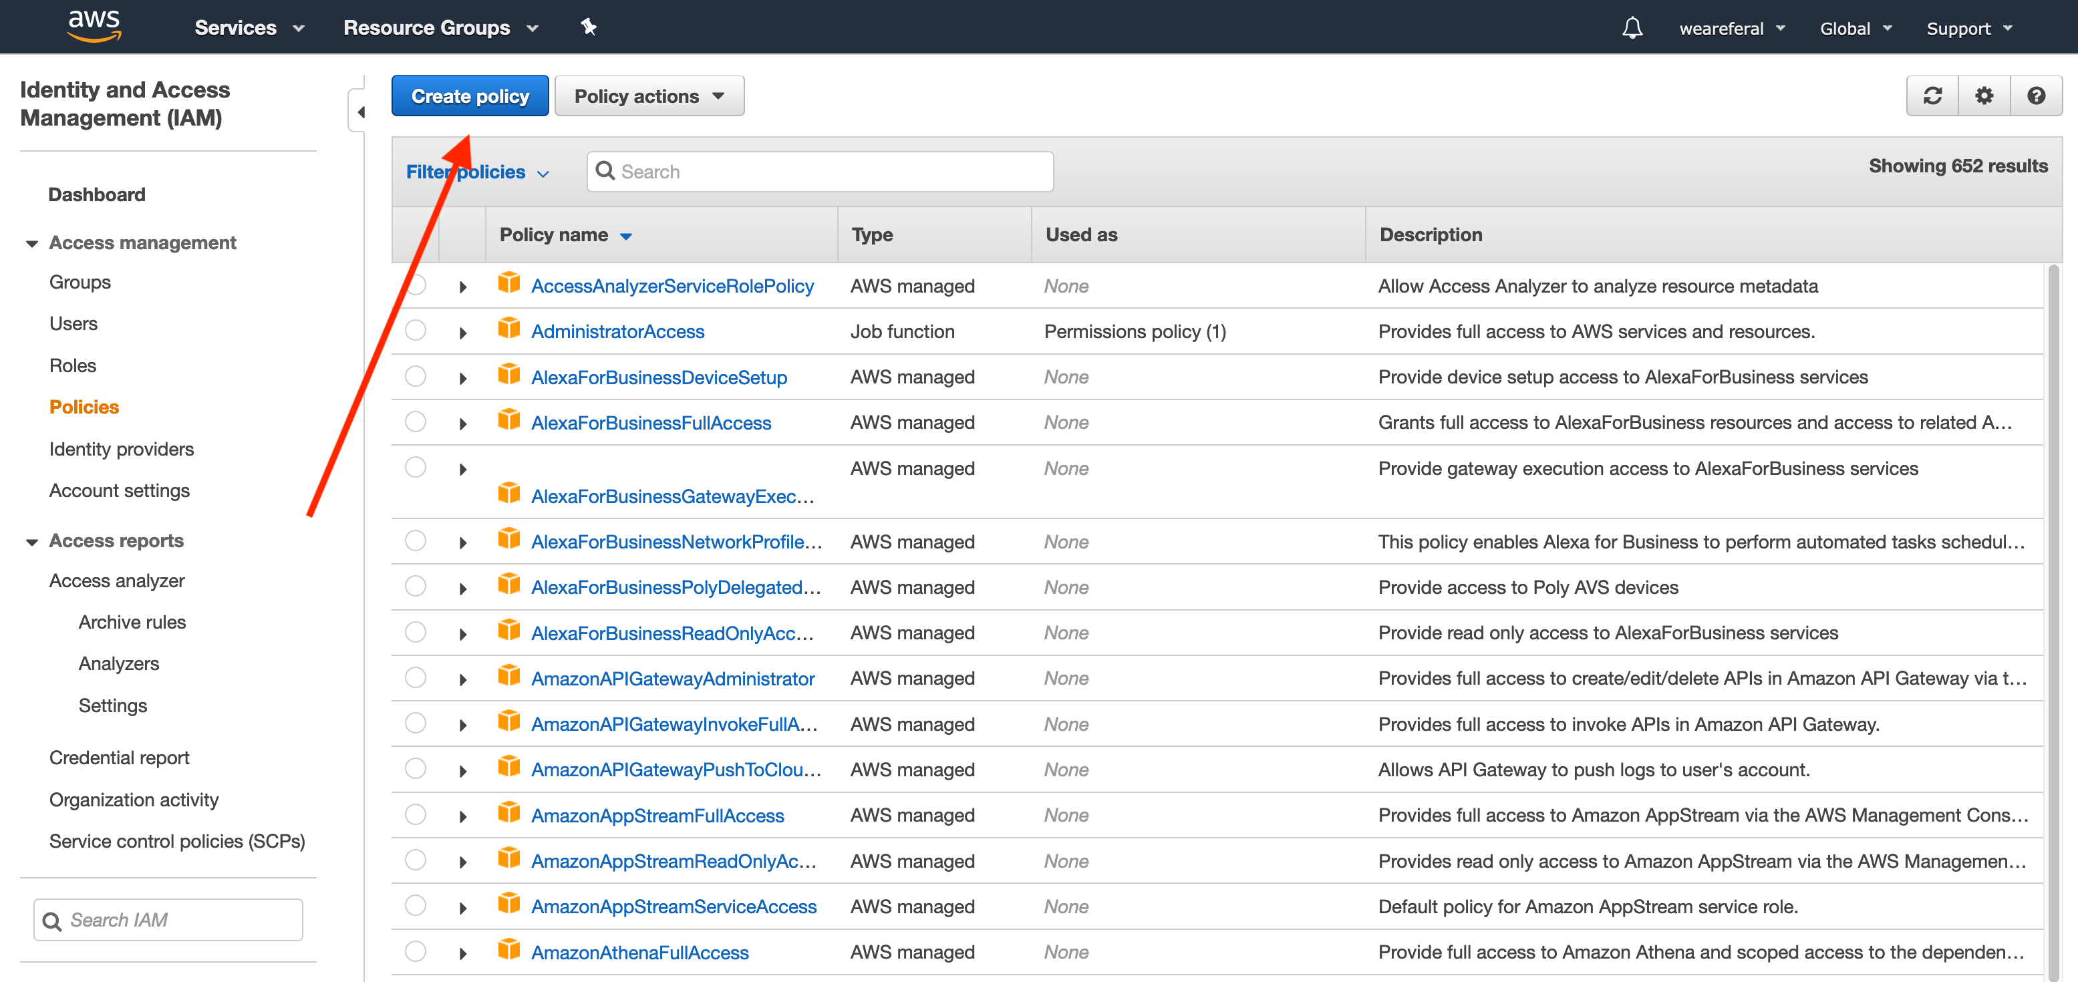Open Roles in the sidebar

click(73, 365)
